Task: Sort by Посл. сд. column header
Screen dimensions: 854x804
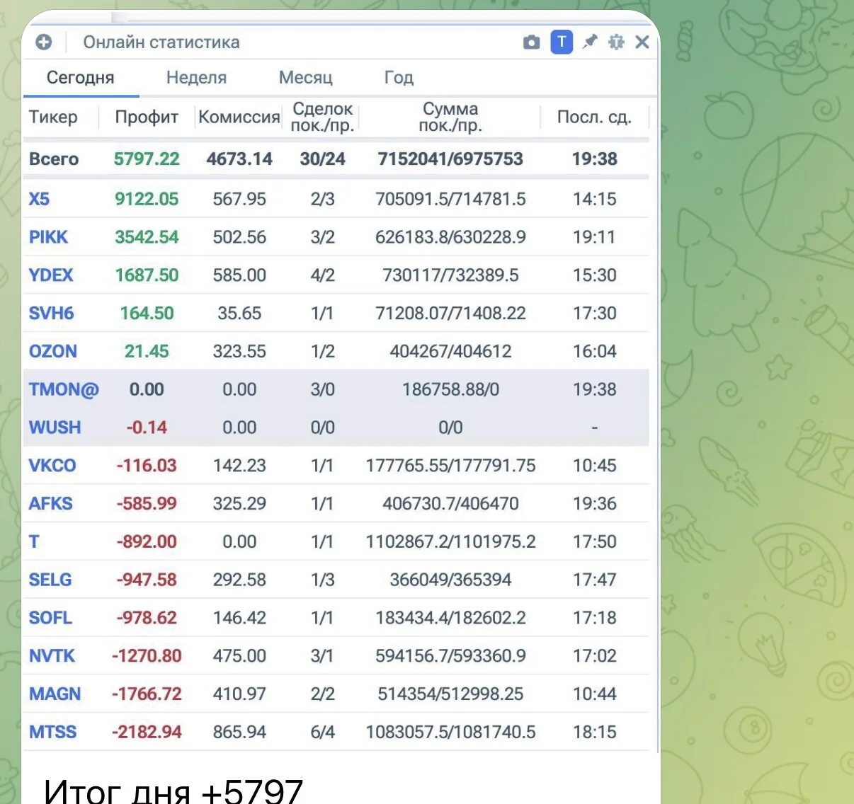Action: pyautogui.click(x=594, y=117)
